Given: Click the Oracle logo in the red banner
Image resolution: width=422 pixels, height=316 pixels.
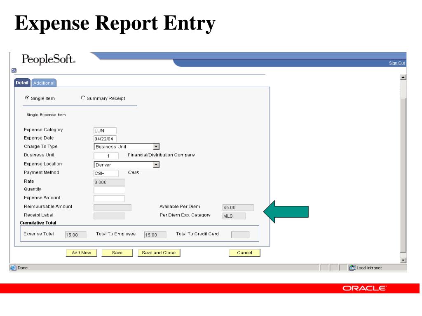Looking at the screenshot, I should [364, 288].
